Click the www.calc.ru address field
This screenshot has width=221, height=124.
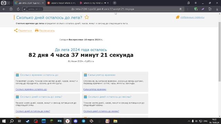coord(35,9)
